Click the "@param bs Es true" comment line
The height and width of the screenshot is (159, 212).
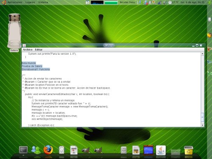tap(66, 88)
